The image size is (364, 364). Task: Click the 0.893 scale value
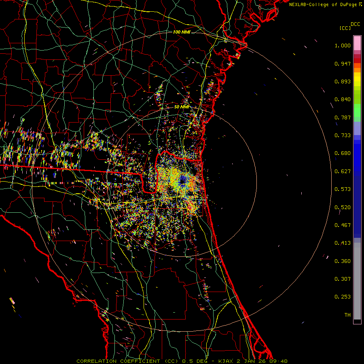(x=343, y=81)
